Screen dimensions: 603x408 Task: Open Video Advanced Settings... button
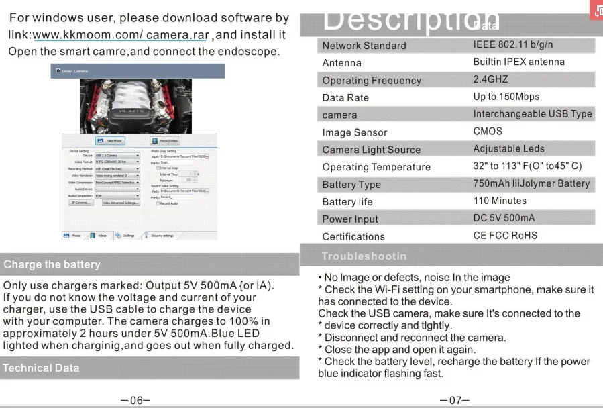(121, 203)
